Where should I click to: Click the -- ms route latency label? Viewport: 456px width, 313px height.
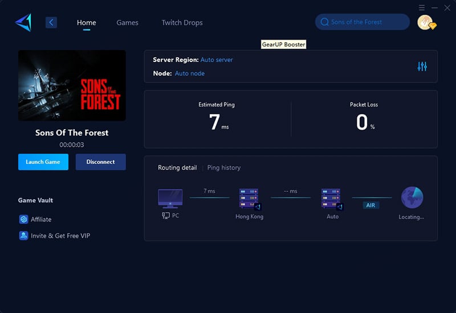pyautogui.click(x=291, y=191)
